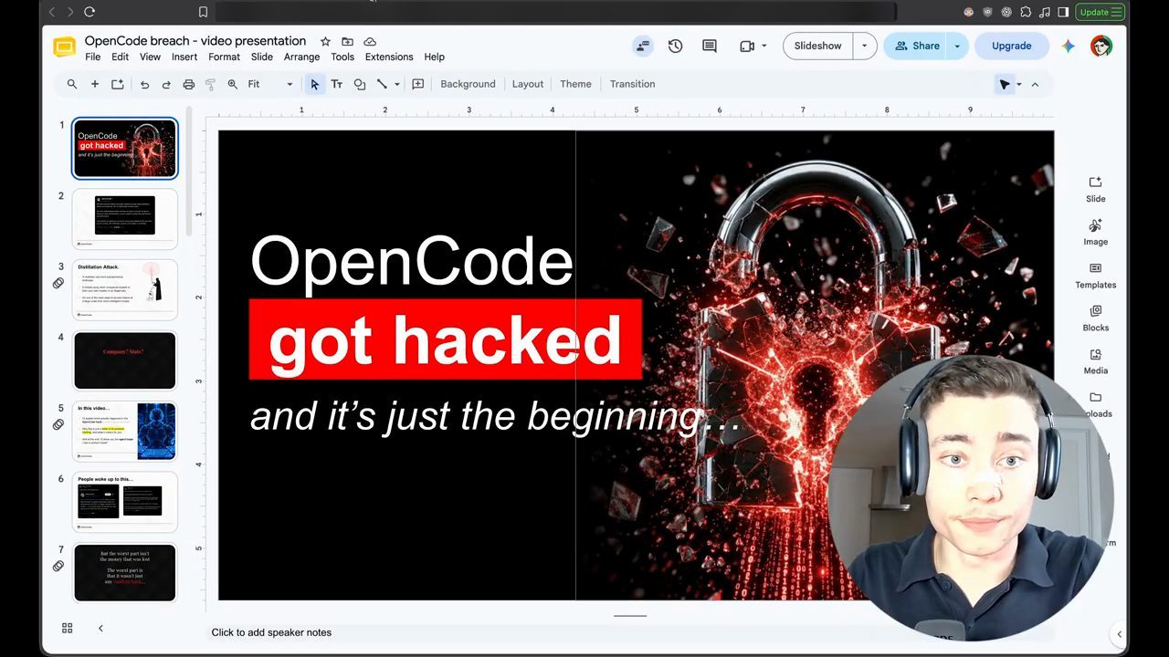
Task: Star the presentation title
Action: (x=325, y=41)
